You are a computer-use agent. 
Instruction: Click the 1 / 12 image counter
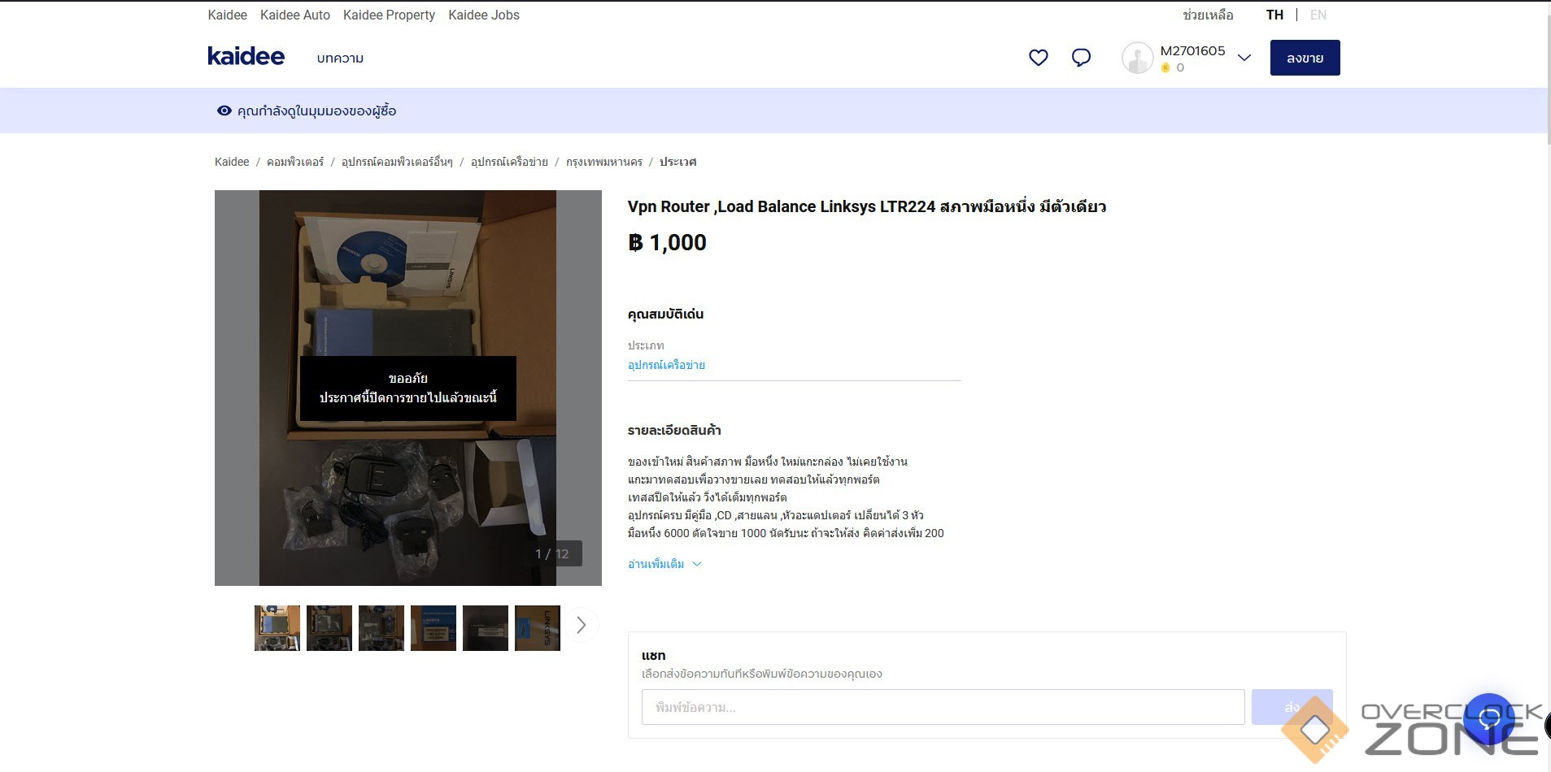pos(552,553)
